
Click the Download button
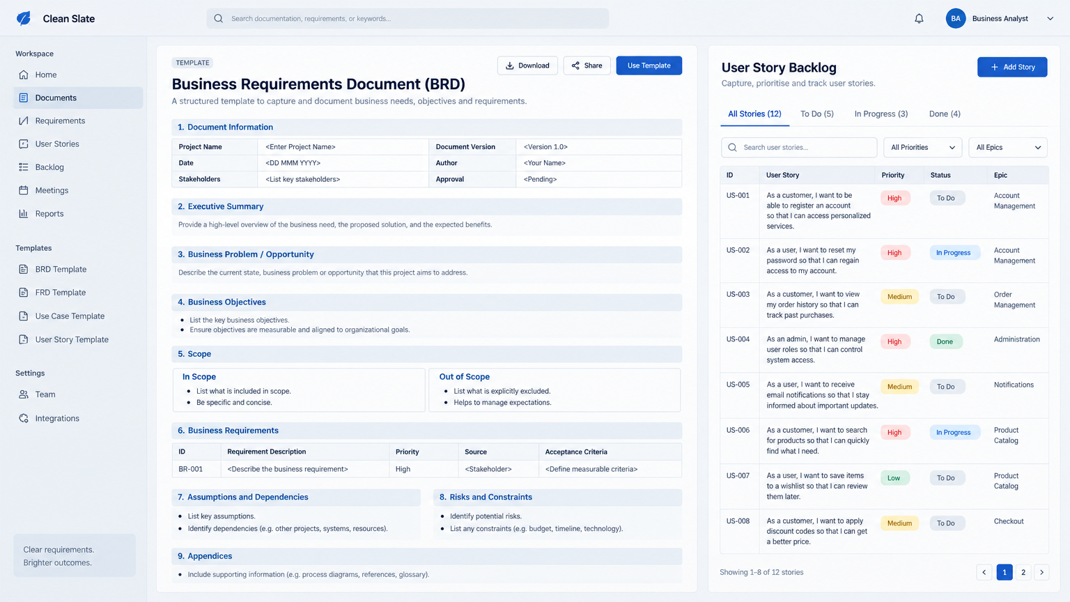click(x=527, y=65)
